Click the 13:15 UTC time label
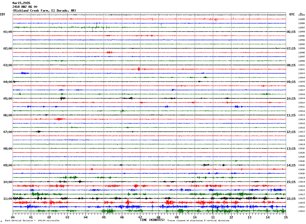This screenshot has height=224, width=306. point(291,149)
